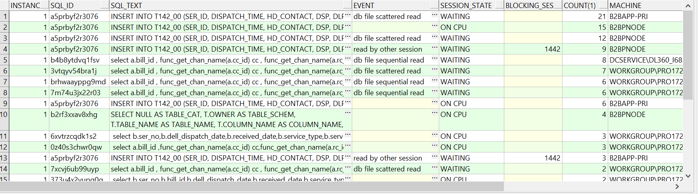
Task: Select WORKGROUP\PRO172 machine cell in row 6
Action: pos(645,71)
